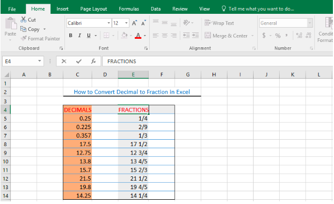This screenshot has height=204, width=334.
Task: Switch to the Page Layout tab
Action: pos(94,9)
